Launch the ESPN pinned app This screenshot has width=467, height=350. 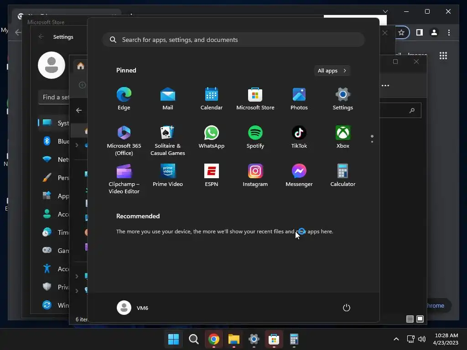pyautogui.click(x=212, y=175)
